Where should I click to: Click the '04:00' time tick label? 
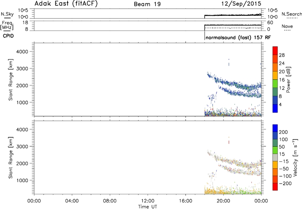72,201
